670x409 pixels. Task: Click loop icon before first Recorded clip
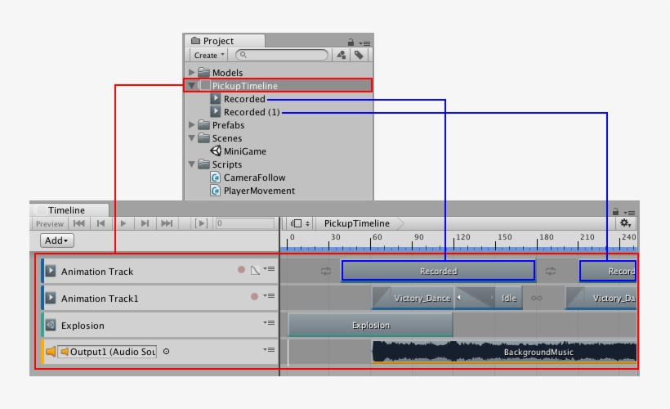(326, 272)
